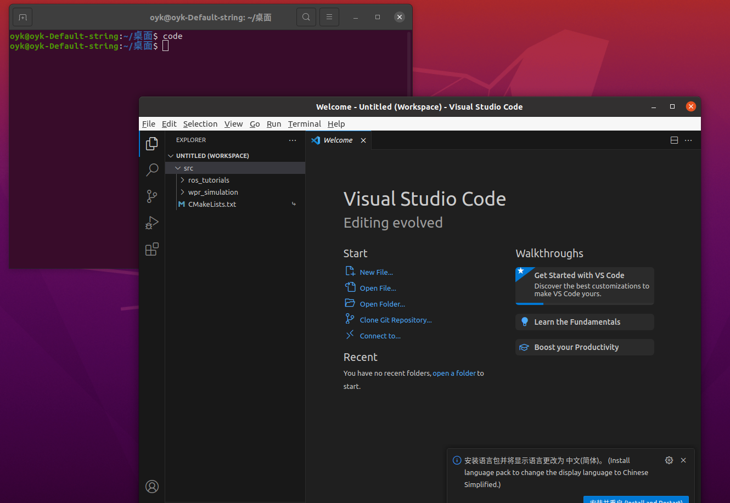Minimize the VS Code window
This screenshot has width=730, height=503.
[x=653, y=107]
